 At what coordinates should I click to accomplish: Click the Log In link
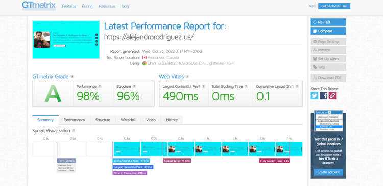coord(312,6)
